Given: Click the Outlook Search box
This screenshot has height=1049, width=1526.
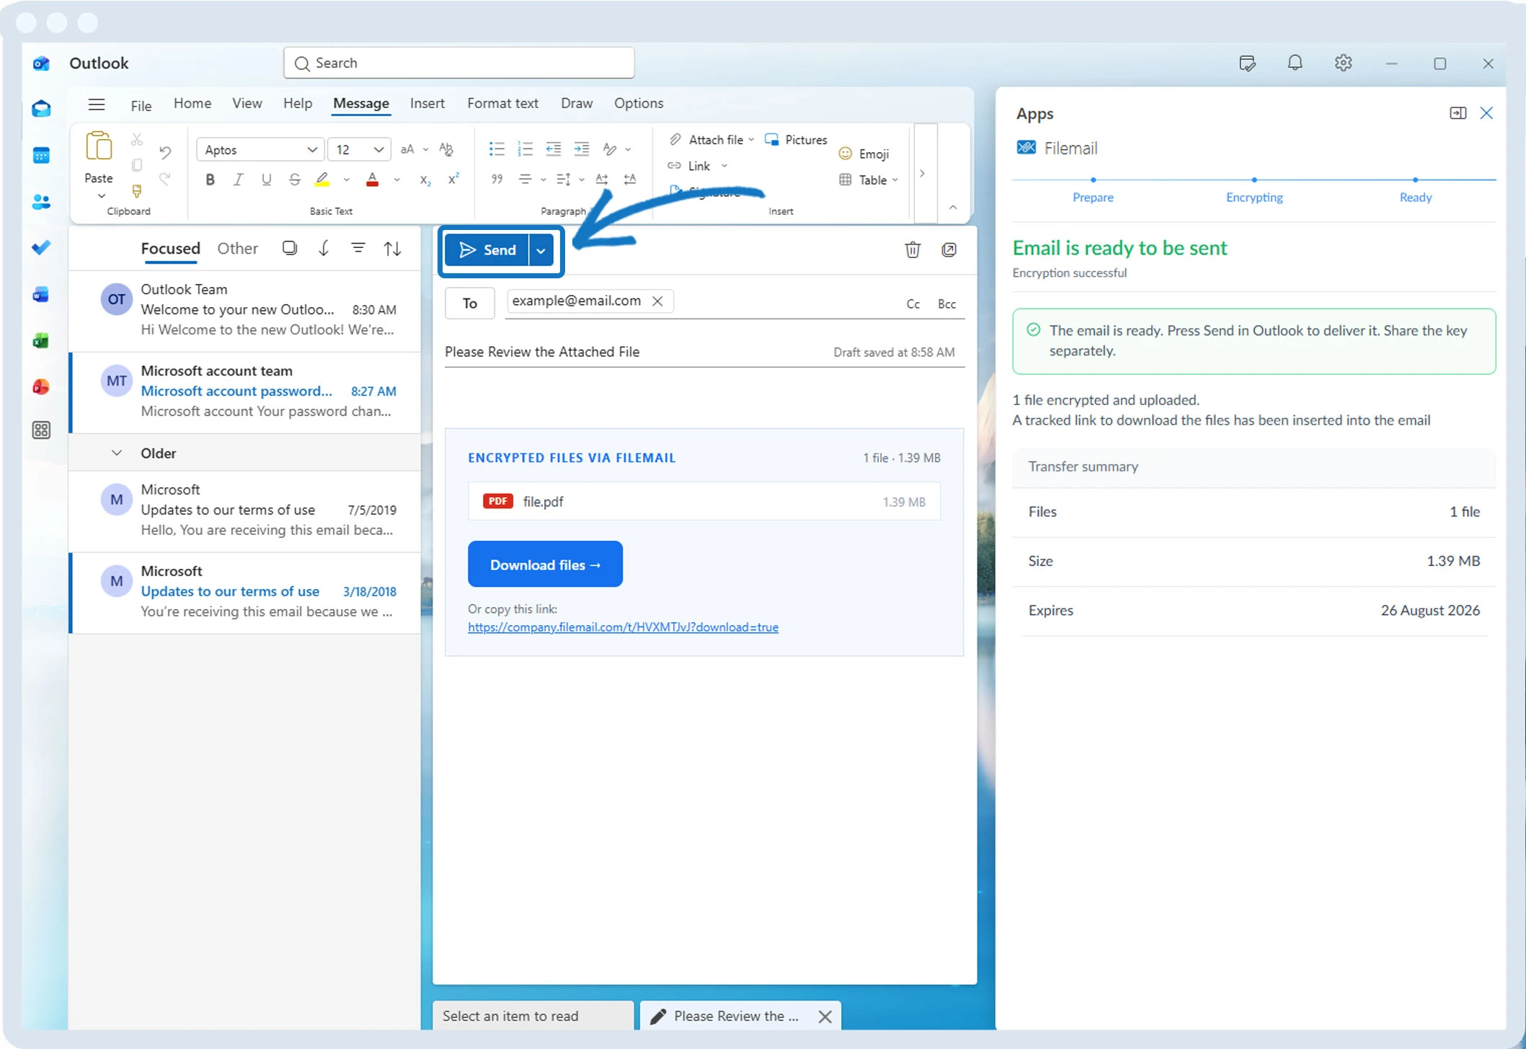Looking at the screenshot, I should click(x=459, y=63).
